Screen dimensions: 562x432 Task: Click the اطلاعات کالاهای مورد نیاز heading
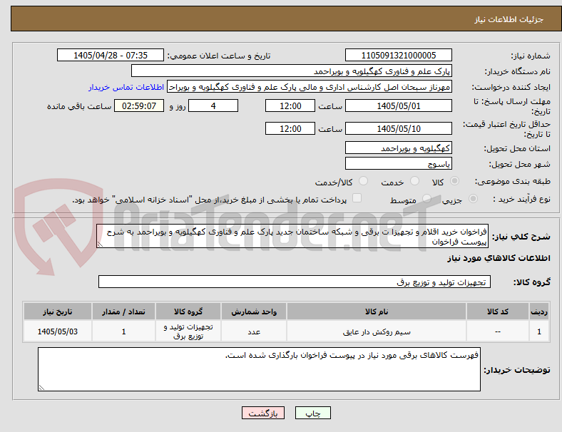coord(499,258)
